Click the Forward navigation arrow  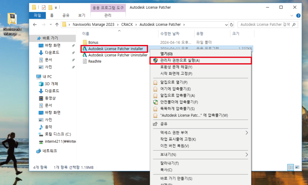[x=43, y=25]
